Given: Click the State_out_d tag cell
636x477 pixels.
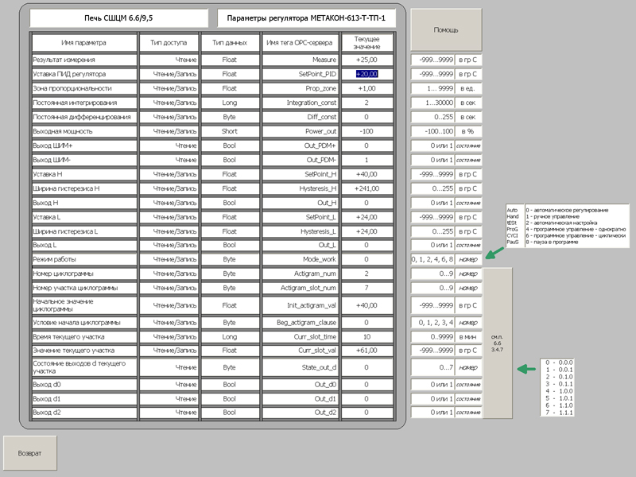Looking at the screenshot, I should tap(300, 367).
